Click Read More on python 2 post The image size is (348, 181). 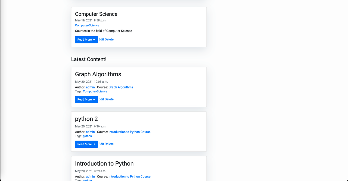[x=86, y=144]
